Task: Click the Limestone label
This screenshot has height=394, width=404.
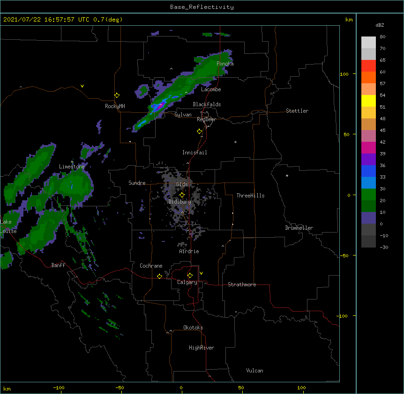Action: (x=72, y=167)
